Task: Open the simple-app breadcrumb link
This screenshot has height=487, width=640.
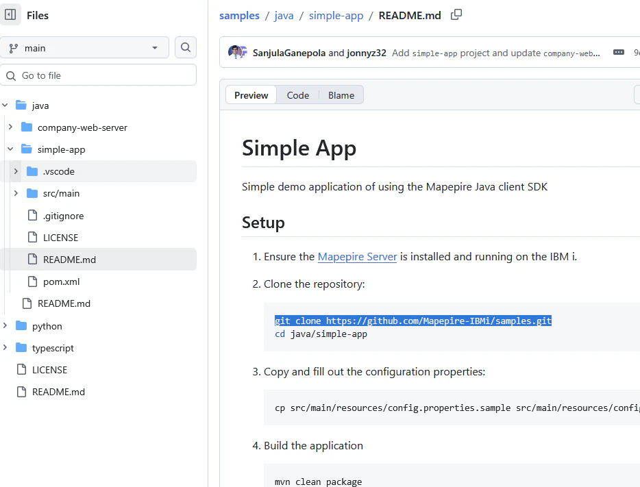Action: pyautogui.click(x=336, y=16)
